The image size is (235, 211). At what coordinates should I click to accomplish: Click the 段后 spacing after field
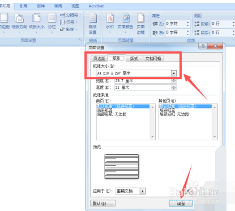223,32
